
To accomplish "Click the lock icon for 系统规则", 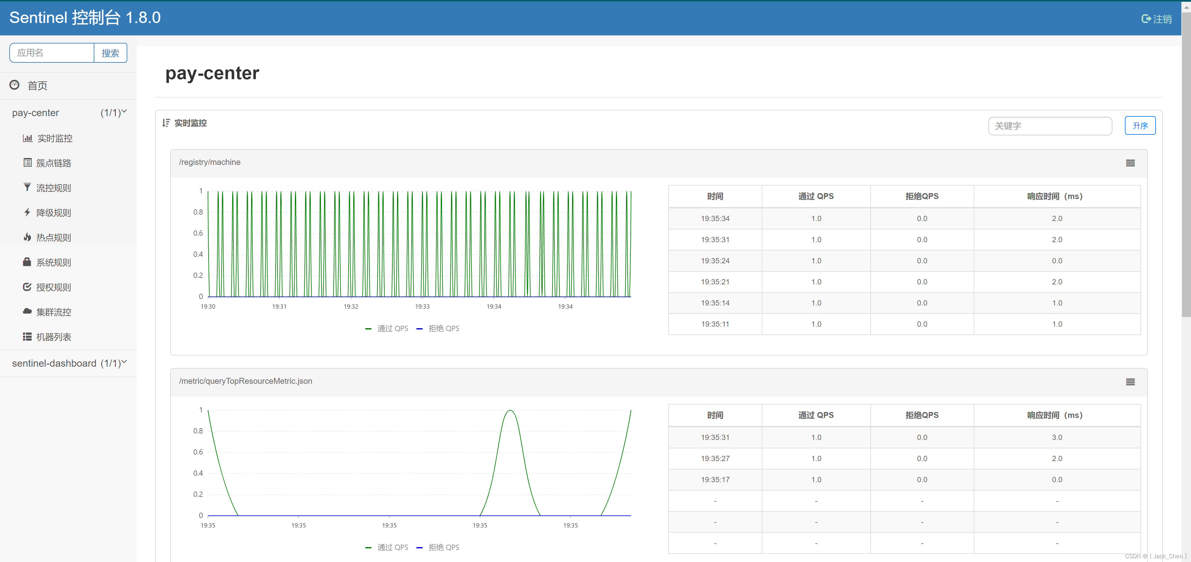I will (27, 262).
